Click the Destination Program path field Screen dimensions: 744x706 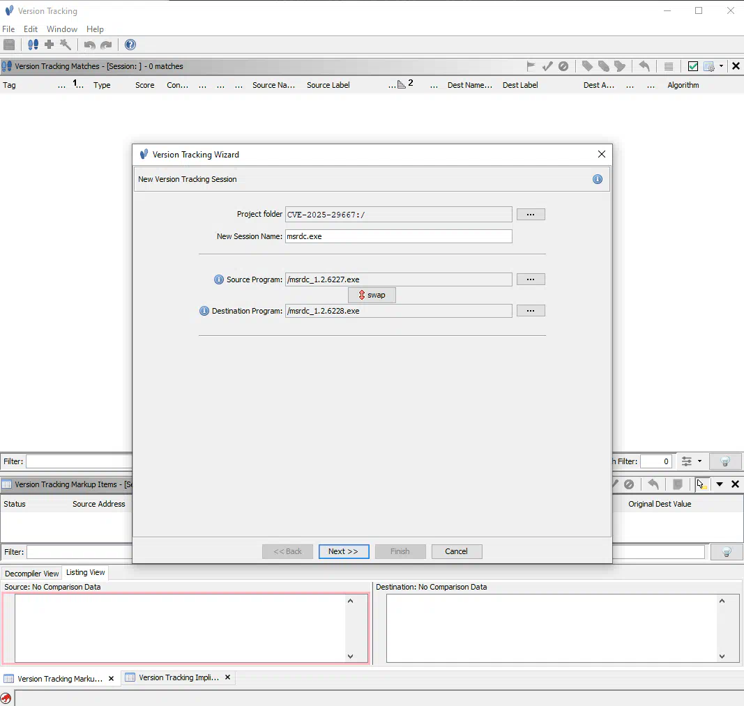[x=399, y=311]
